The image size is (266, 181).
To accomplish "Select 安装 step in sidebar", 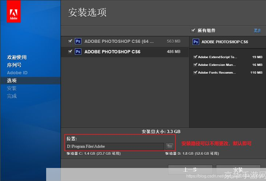I will click(12, 88).
